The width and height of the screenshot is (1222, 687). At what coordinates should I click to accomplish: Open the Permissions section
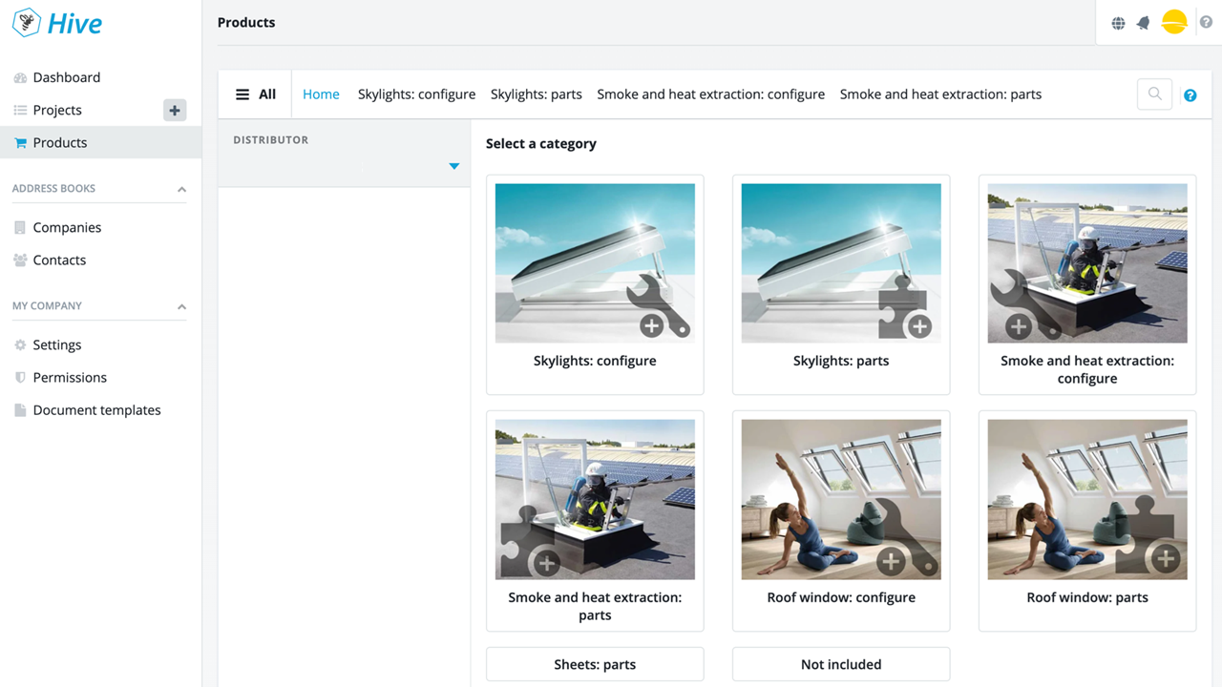coord(70,377)
